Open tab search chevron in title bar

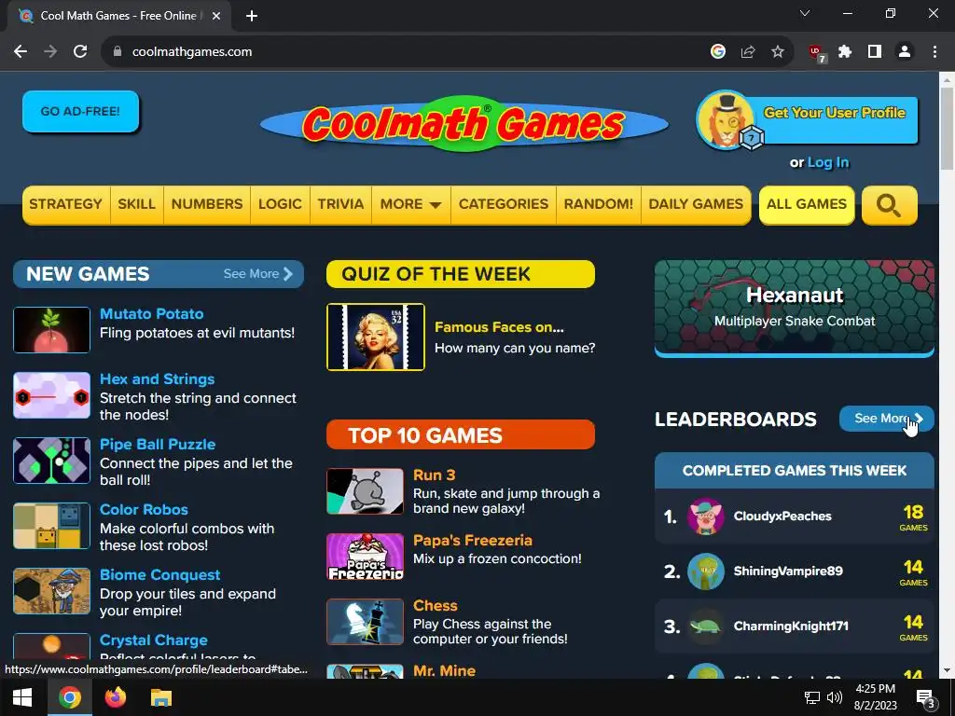(x=805, y=13)
